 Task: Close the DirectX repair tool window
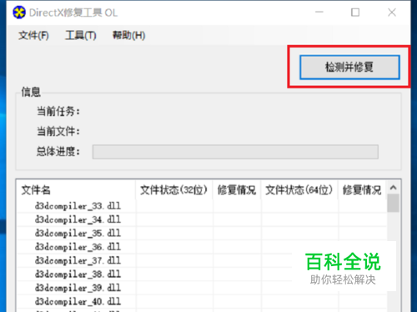coord(392,13)
